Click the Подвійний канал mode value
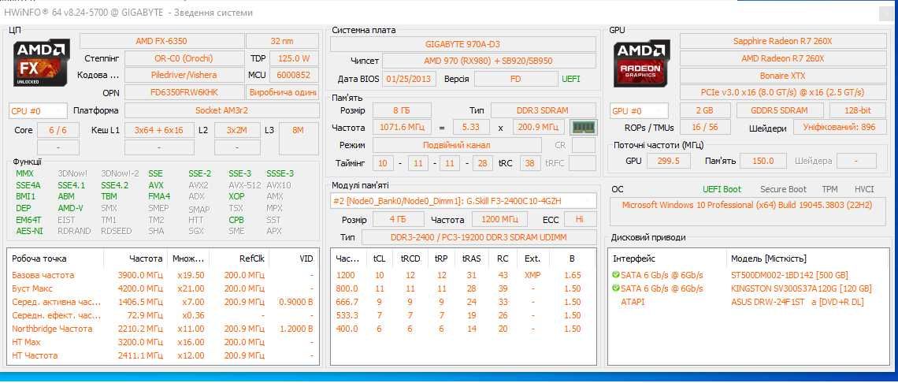898x383 pixels. point(456,146)
